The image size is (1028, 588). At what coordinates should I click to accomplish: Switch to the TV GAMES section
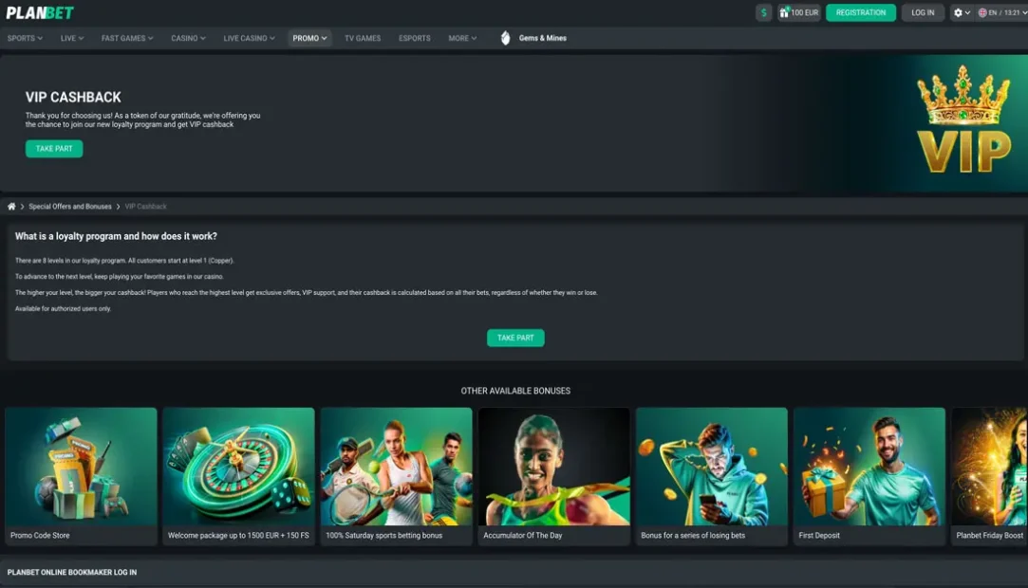[362, 38]
